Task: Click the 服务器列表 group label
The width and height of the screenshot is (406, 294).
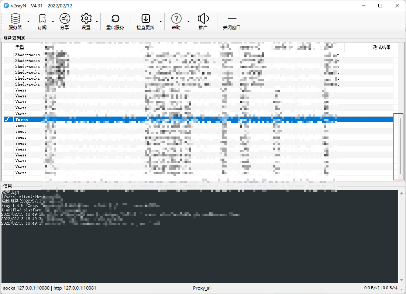Action: [14, 38]
